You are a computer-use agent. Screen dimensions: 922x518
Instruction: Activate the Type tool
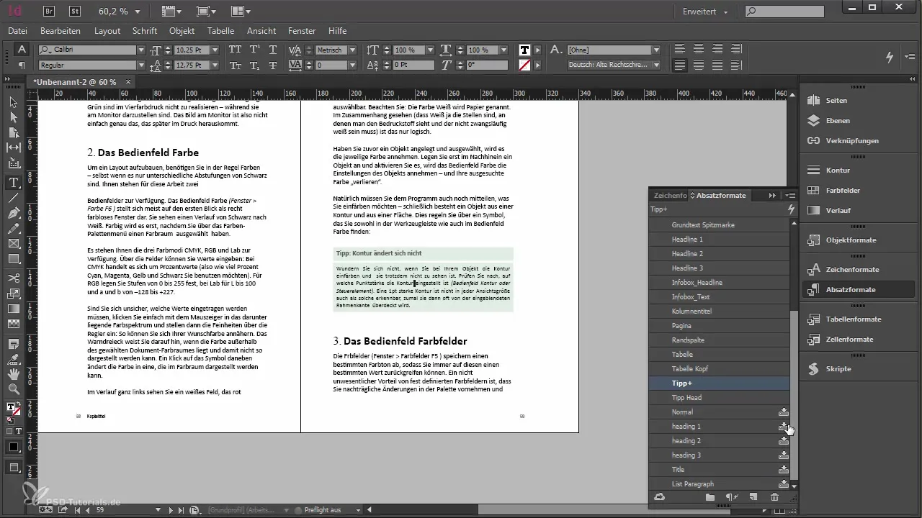[13, 182]
